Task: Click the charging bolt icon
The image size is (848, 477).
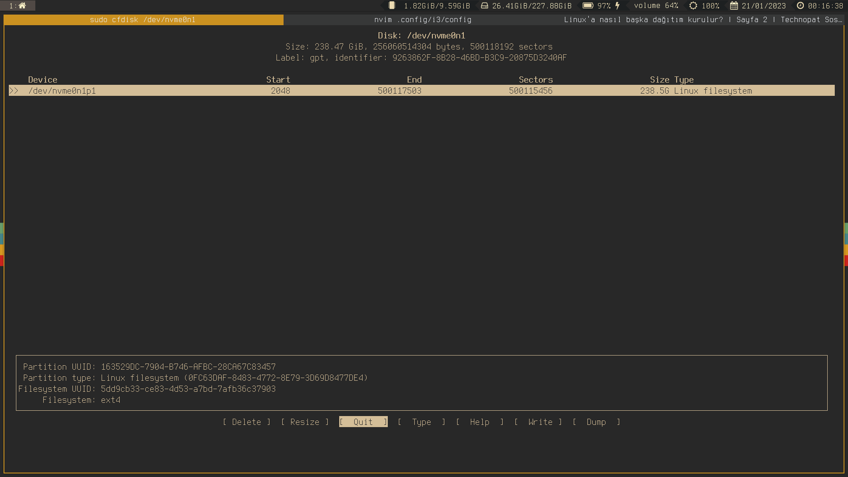Action: 617,6
